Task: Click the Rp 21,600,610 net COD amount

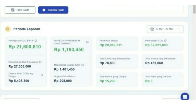Action: point(24,47)
